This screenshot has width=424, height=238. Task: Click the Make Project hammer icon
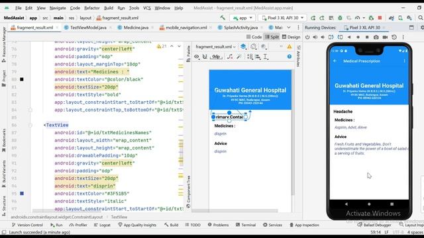point(223,18)
